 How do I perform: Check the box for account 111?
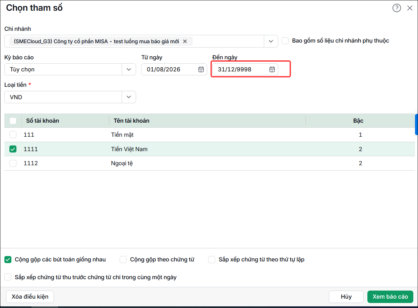pos(13,135)
